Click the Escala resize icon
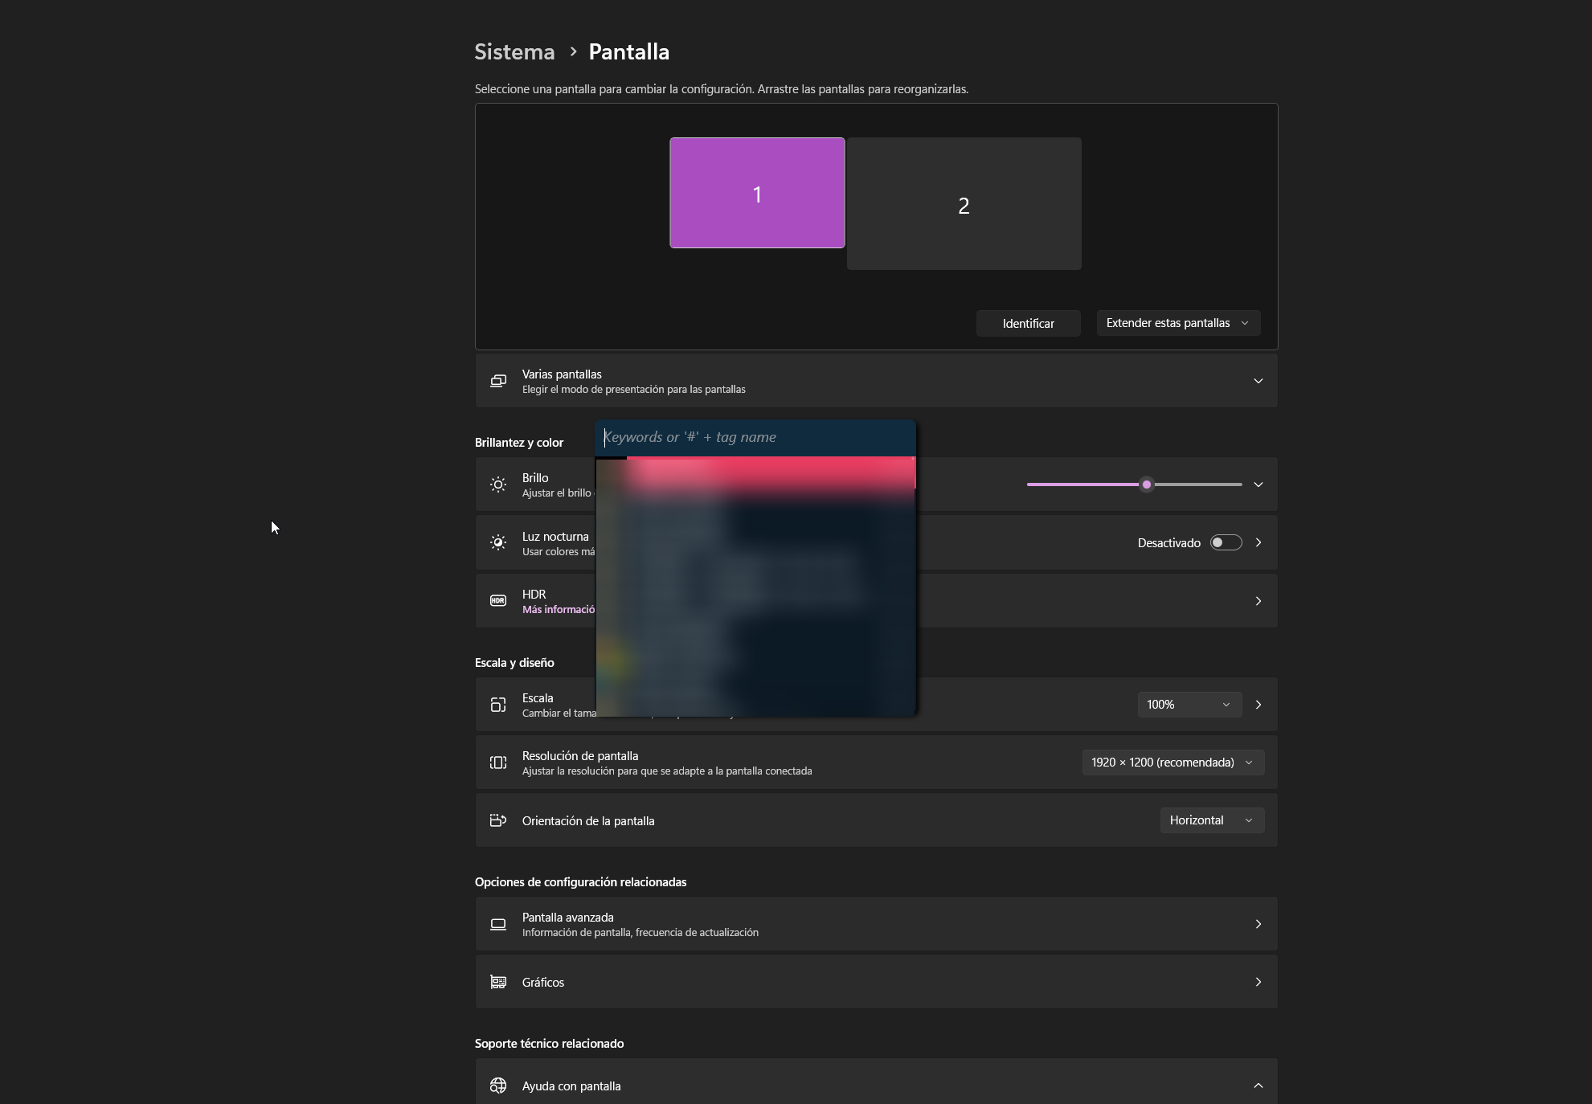 tap(498, 705)
